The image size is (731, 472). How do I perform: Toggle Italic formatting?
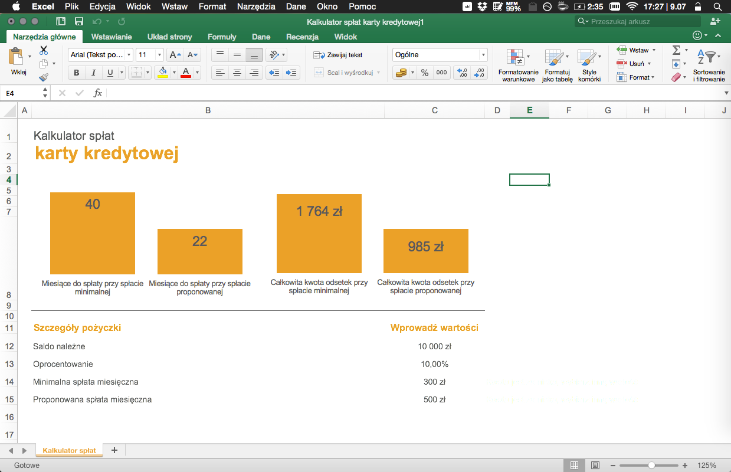click(93, 73)
